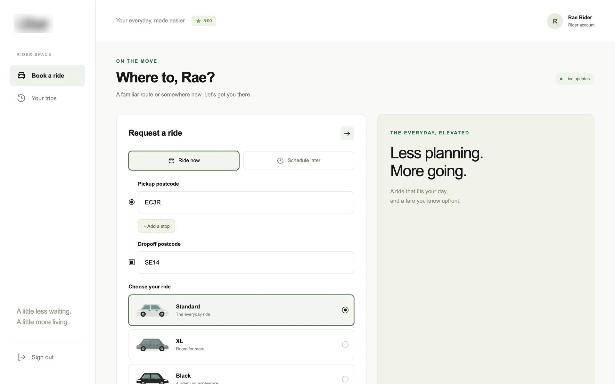Click the Standard car illustration
Screen dimensions: 615x384
[x=152, y=310]
